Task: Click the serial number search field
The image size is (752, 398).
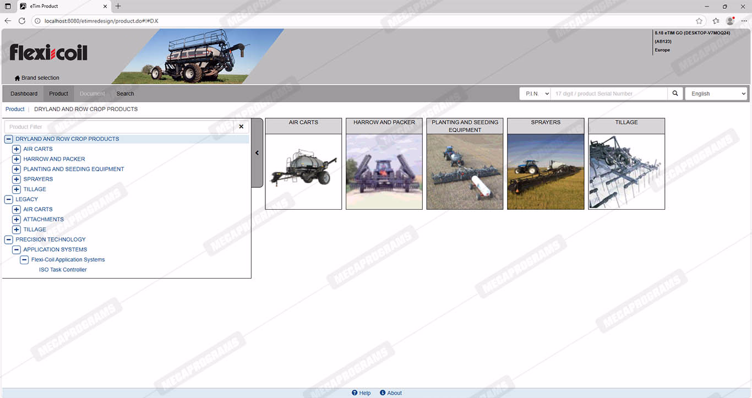Action: (609, 94)
